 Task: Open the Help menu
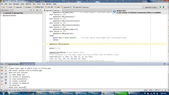[x=55, y=4]
